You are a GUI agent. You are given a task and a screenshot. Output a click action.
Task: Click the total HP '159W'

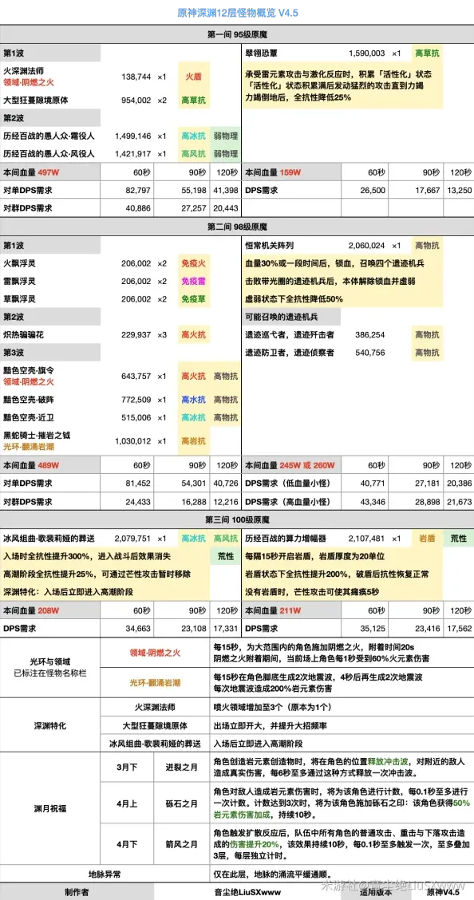click(x=290, y=172)
